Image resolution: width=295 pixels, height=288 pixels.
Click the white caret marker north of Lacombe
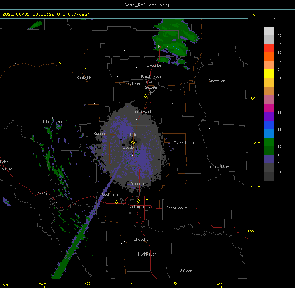pyautogui.click(x=125, y=50)
